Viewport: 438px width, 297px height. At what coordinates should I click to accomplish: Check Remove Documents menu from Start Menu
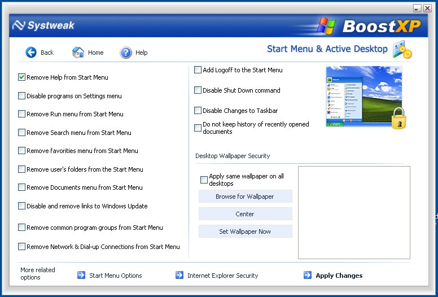pos(22,187)
